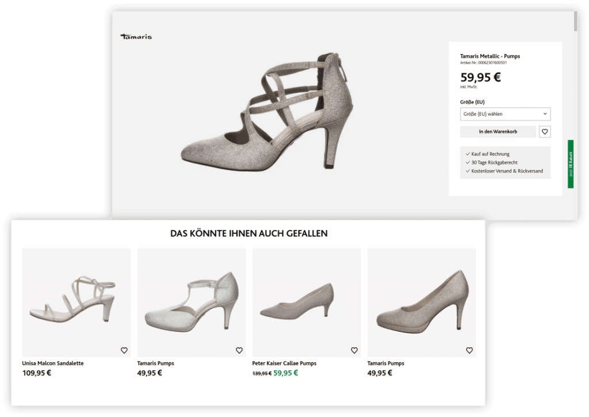Click the Tamaris brand logo
Image resolution: width=589 pixels, height=417 pixels.
click(x=136, y=37)
